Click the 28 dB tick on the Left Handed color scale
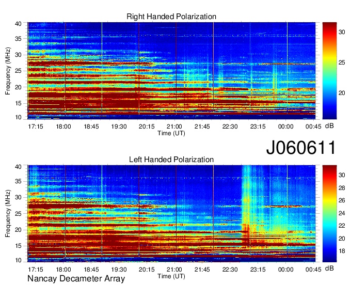The height and width of the screenshot is (285, 351). click(x=342, y=188)
